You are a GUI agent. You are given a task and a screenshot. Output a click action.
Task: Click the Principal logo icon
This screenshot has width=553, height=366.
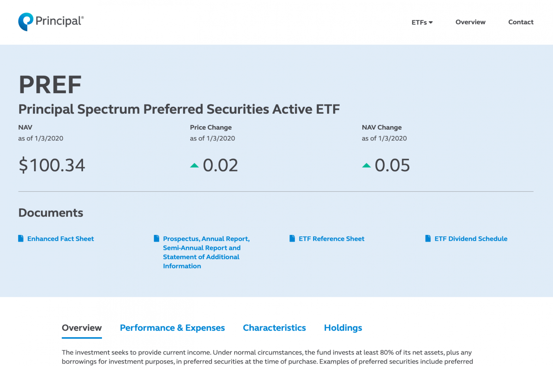tap(26, 21)
